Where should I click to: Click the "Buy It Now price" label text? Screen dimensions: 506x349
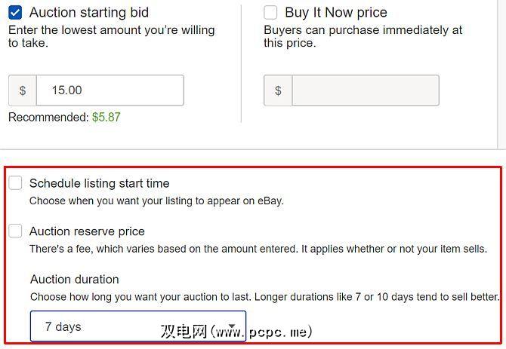coord(336,12)
